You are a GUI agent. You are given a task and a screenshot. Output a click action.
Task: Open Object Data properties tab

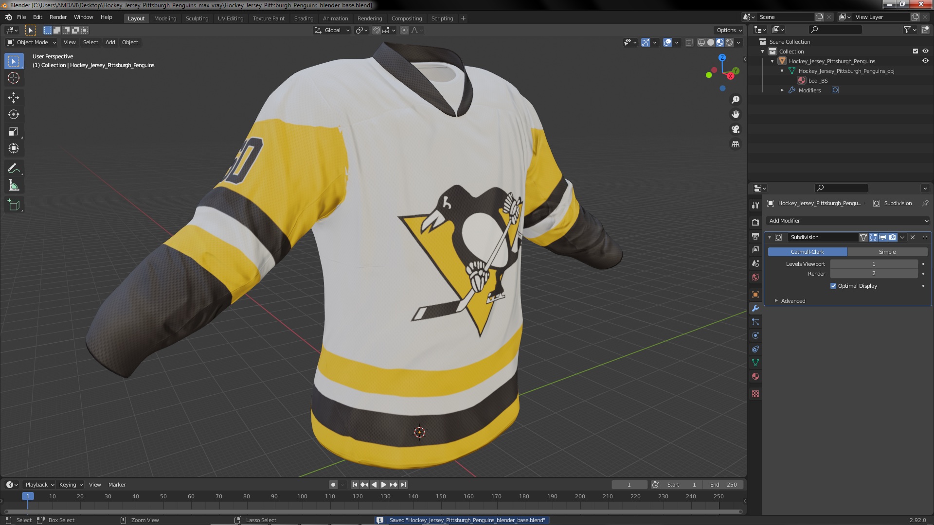click(755, 363)
